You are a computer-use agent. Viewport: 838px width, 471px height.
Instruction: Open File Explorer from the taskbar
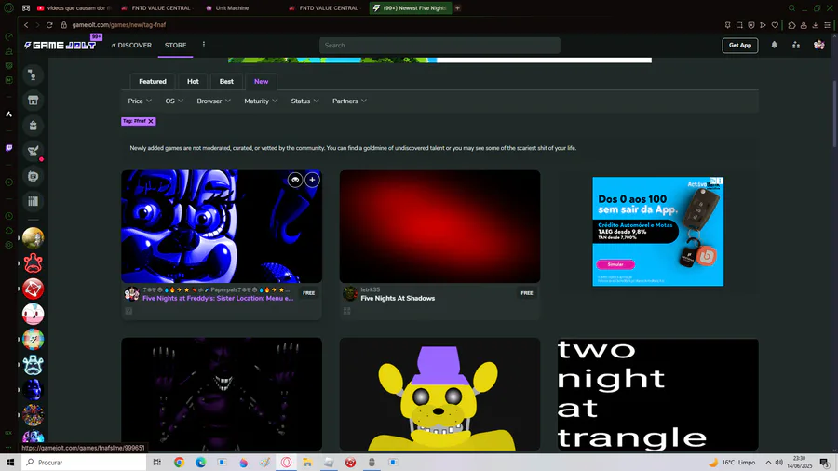pos(307,462)
